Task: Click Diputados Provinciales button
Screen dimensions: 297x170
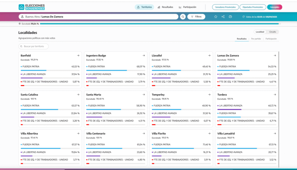Action: 253,7
